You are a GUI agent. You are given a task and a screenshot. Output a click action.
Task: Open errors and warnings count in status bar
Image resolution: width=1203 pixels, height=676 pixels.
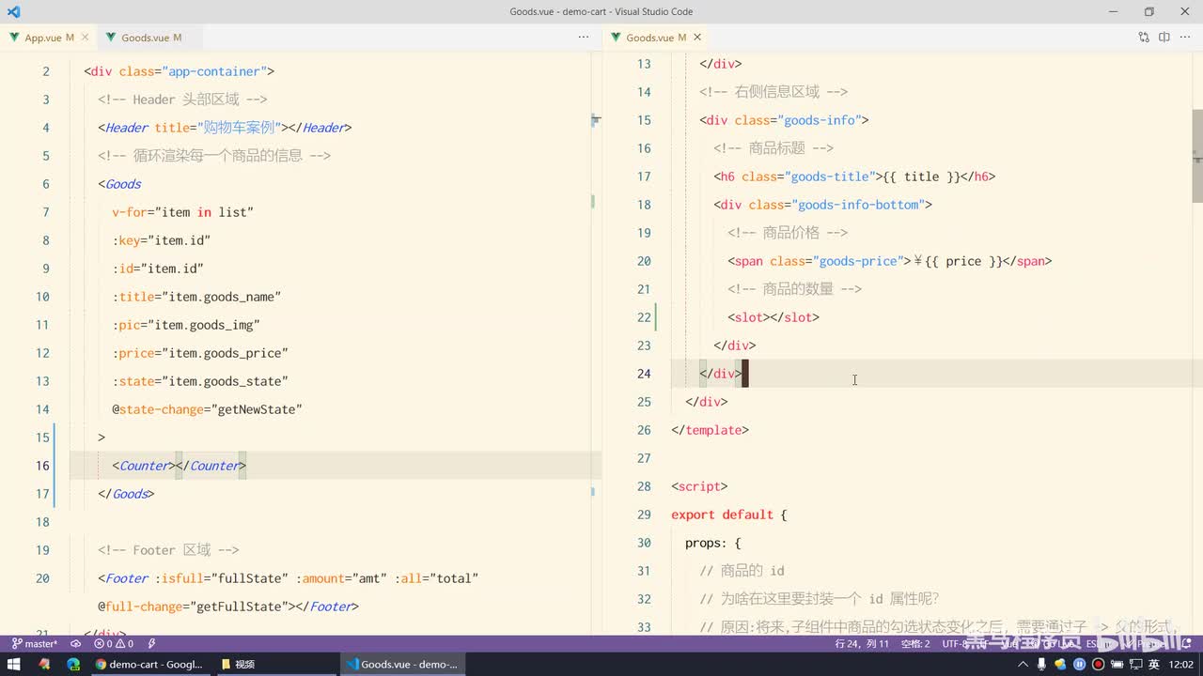click(112, 644)
